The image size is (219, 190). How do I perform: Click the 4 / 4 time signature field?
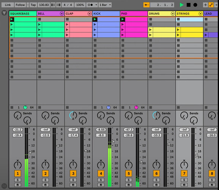(x=68, y=5)
